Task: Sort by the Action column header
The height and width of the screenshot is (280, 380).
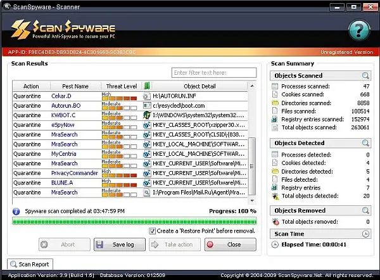Action: (x=31, y=86)
